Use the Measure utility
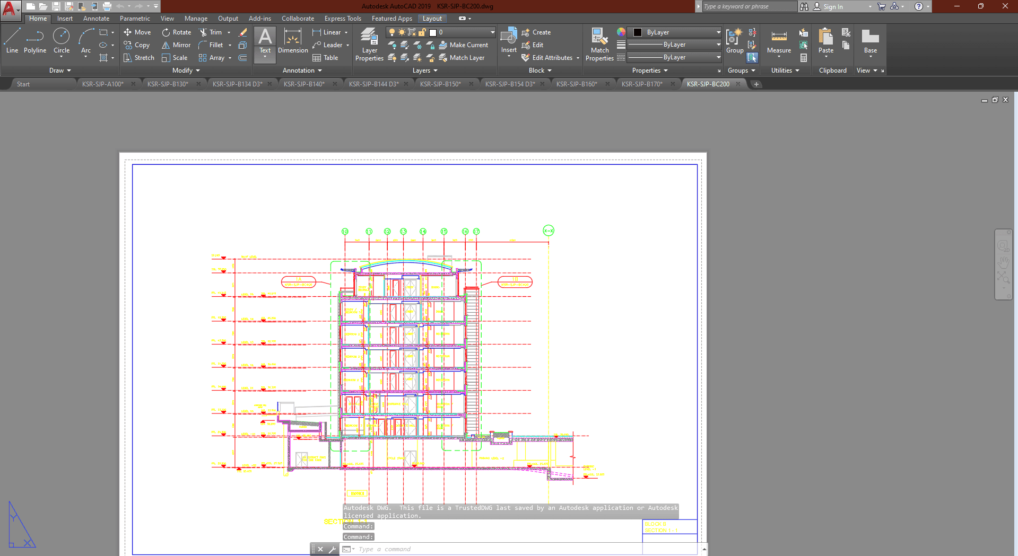Screen dimensions: 1018x556 coord(779,41)
